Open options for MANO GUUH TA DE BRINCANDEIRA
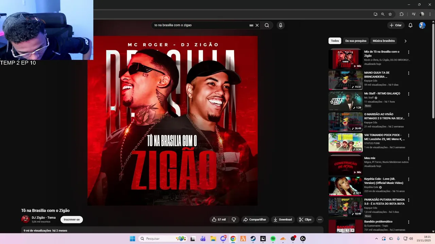Screen dimensions: 435x244 [408, 73]
